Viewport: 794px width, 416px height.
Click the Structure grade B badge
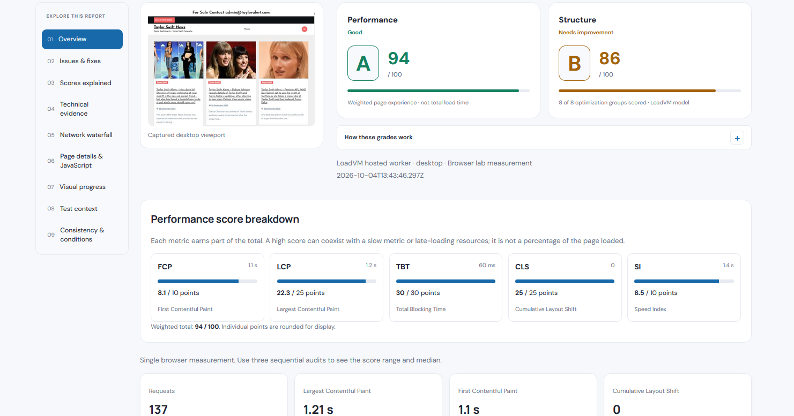[574, 63]
